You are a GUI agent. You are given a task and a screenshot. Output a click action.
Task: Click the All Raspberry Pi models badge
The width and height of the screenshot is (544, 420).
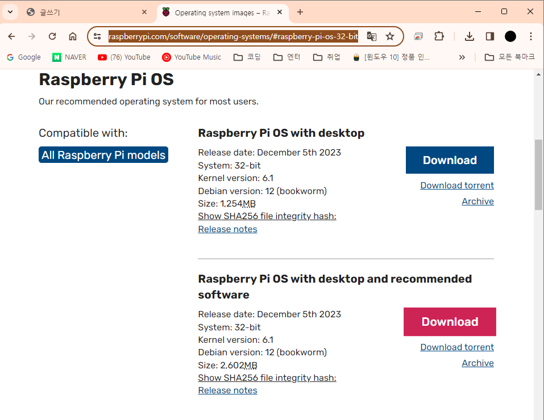[x=103, y=155]
